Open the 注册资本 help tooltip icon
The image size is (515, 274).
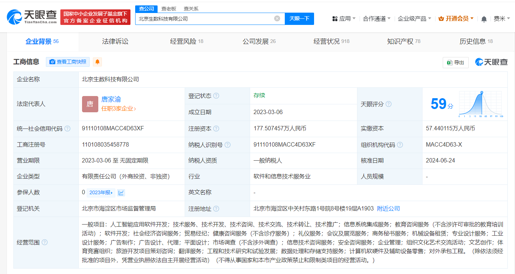(x=215, y=129)
